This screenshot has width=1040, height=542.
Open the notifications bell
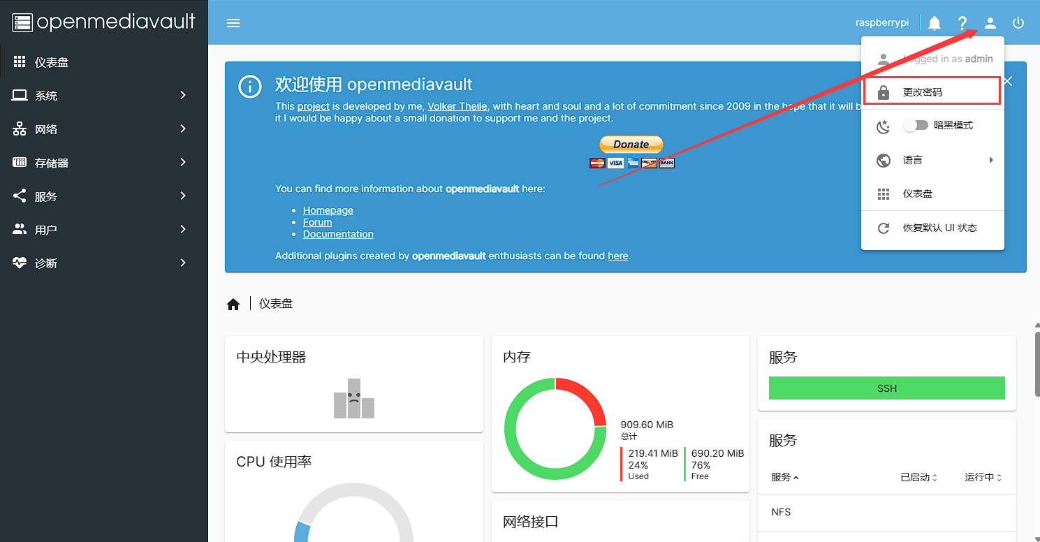(935, 23)
